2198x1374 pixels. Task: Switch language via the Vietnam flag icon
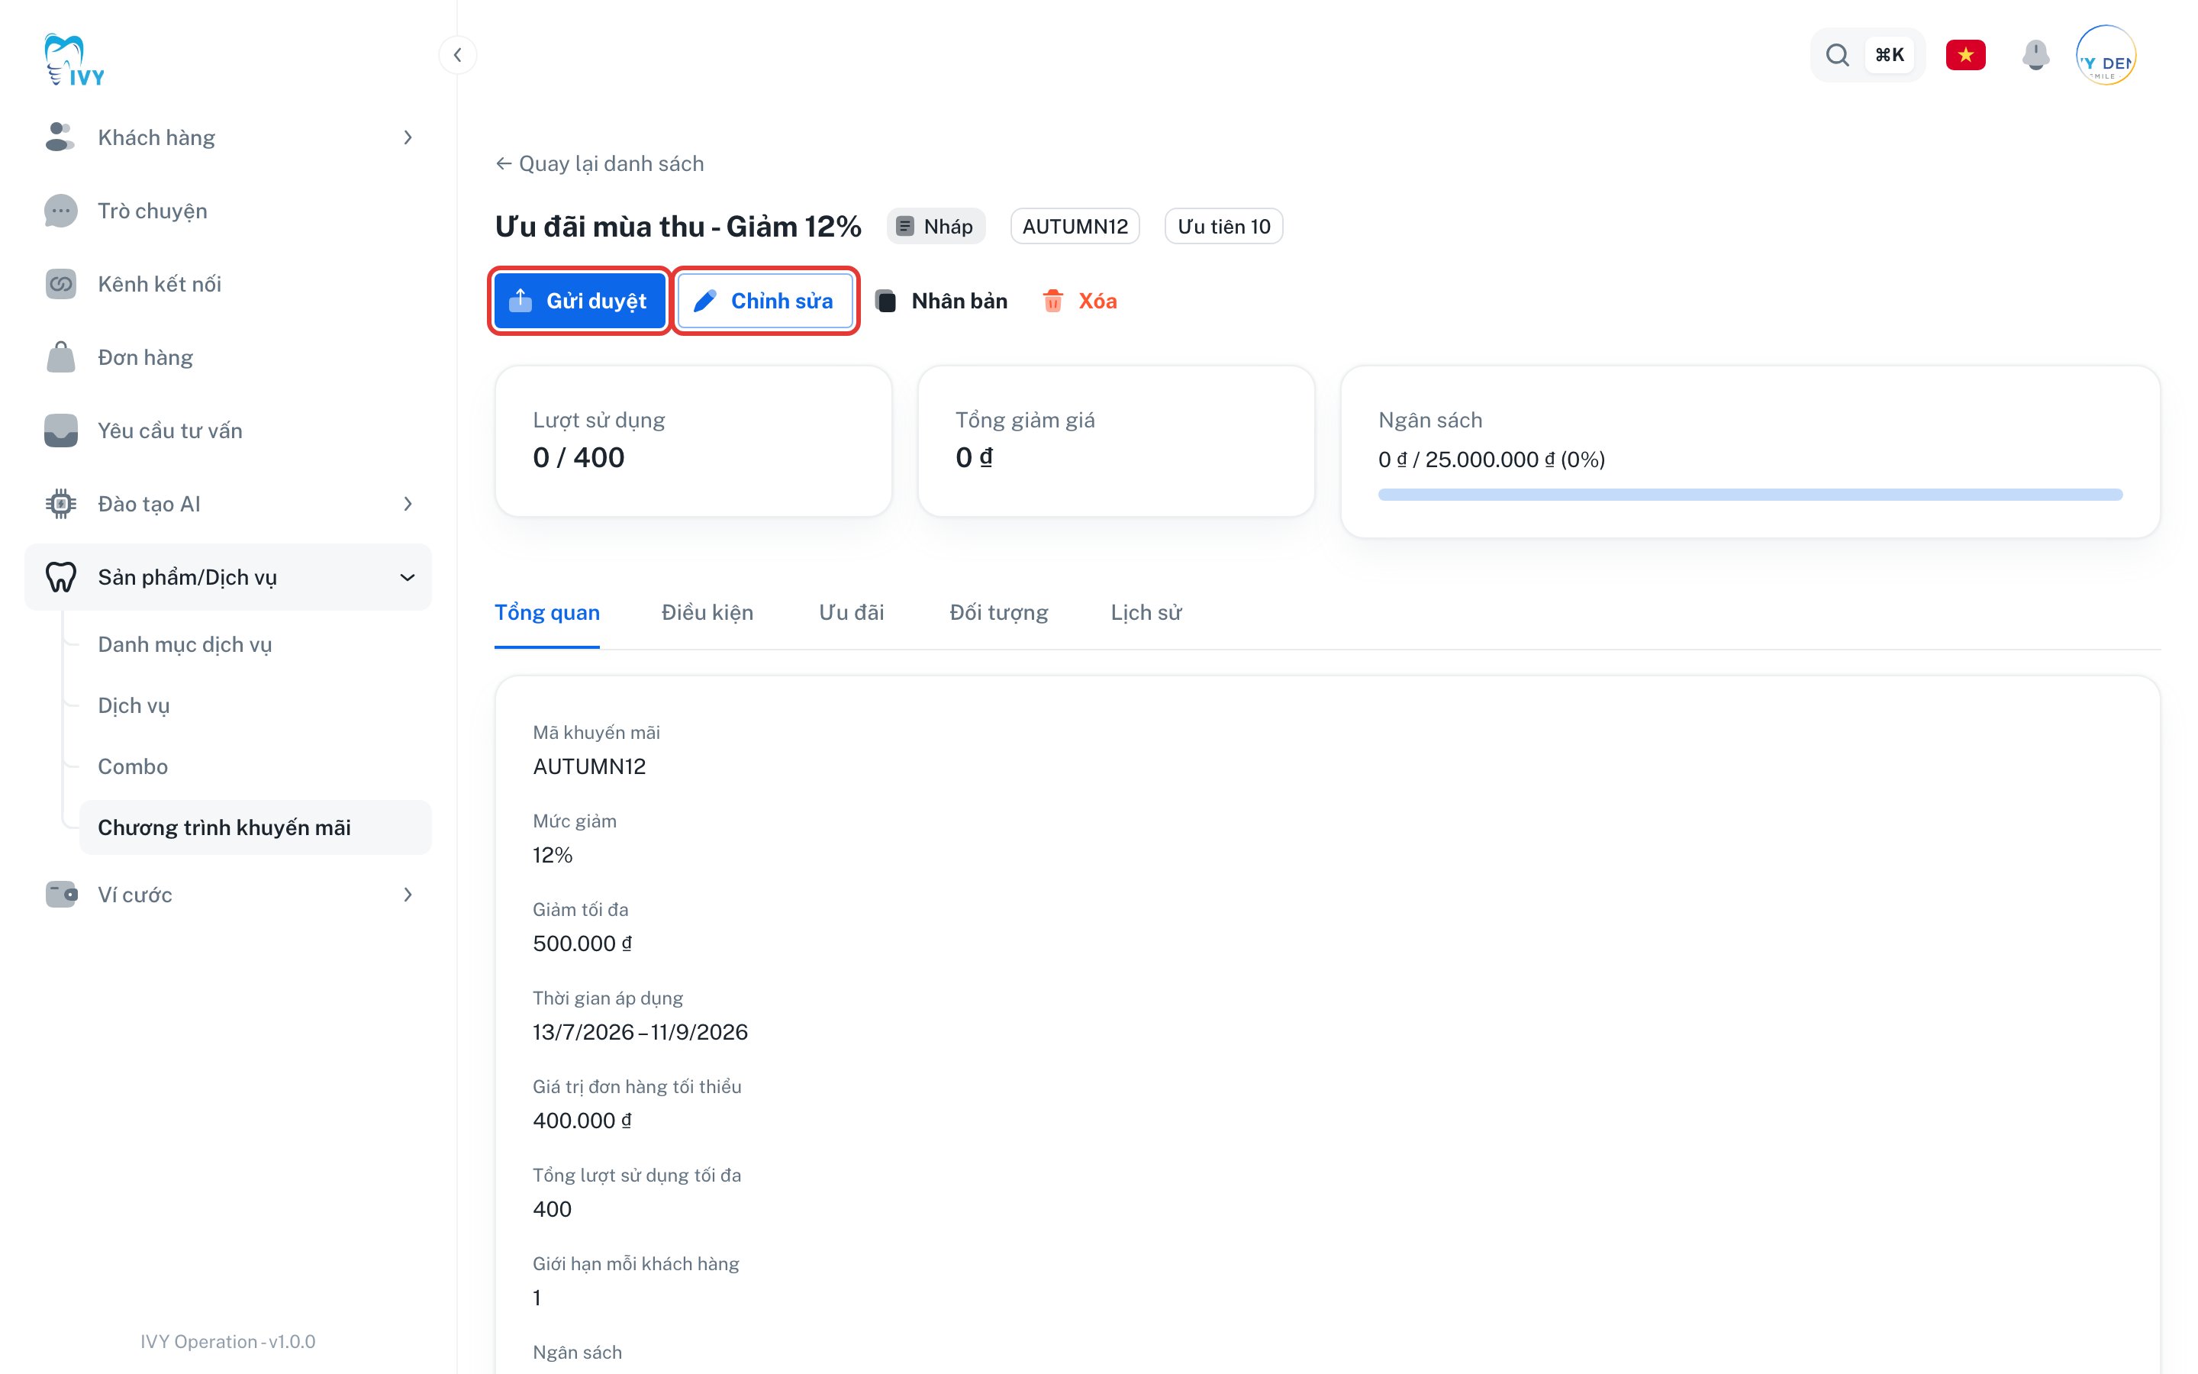coord(1965,54)
